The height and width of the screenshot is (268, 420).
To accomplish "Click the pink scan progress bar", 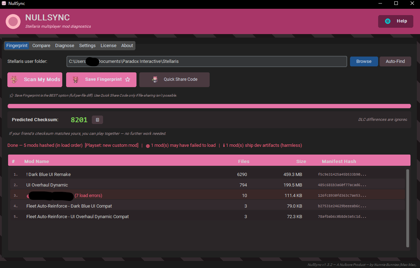I will [209, 106].
